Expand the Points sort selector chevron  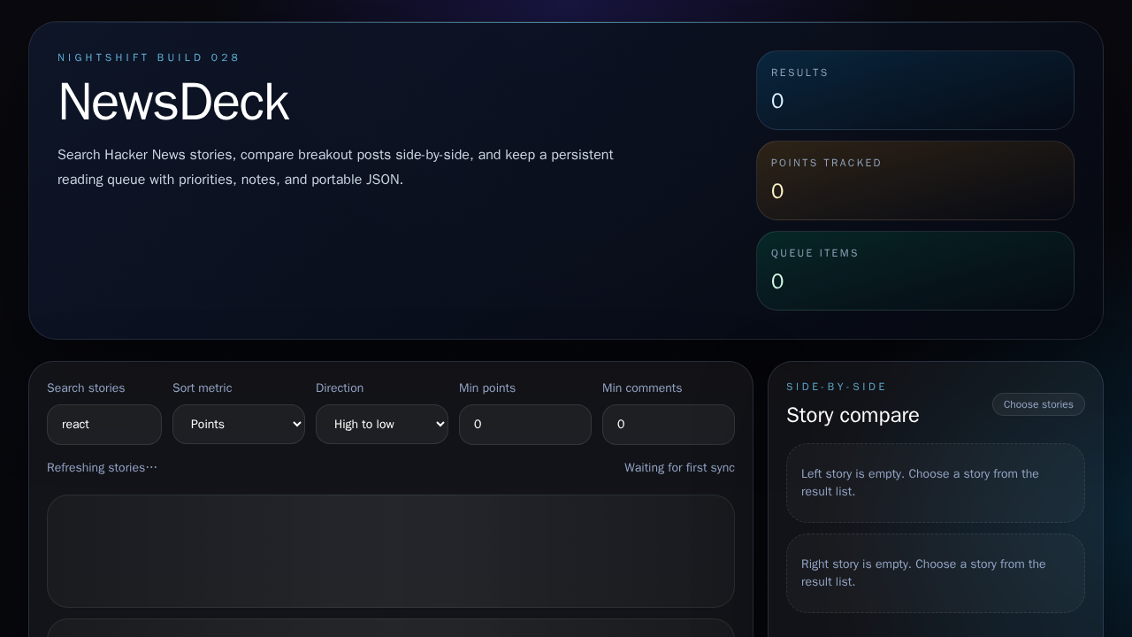pos(296,424)
